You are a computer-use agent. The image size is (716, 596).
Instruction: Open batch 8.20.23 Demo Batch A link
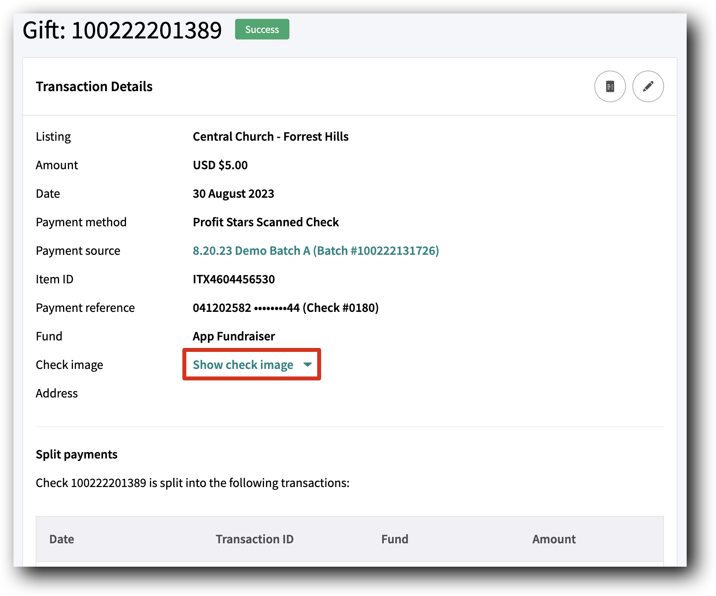tap(316, 250)
